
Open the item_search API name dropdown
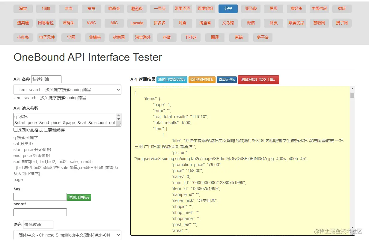[x=67, y=90]
